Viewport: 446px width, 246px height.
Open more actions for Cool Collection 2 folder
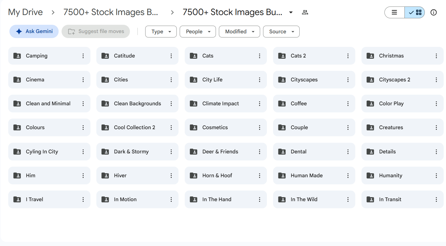point(171,127)
